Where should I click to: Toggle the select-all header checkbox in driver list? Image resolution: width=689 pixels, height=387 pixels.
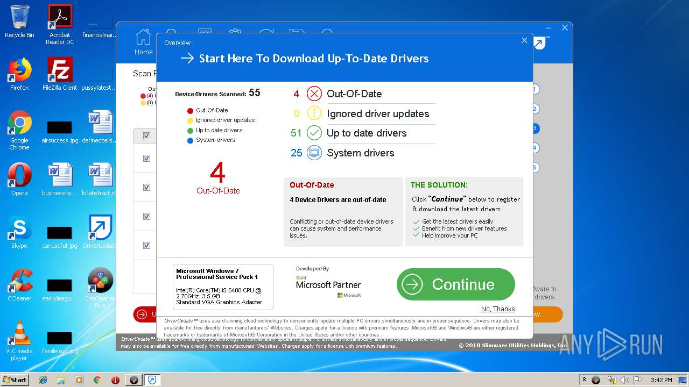146,135
